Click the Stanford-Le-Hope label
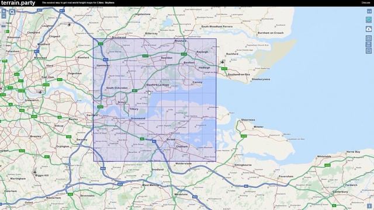Image resolution: width=374 pixels, height=210 pixels. pos(157,85)
